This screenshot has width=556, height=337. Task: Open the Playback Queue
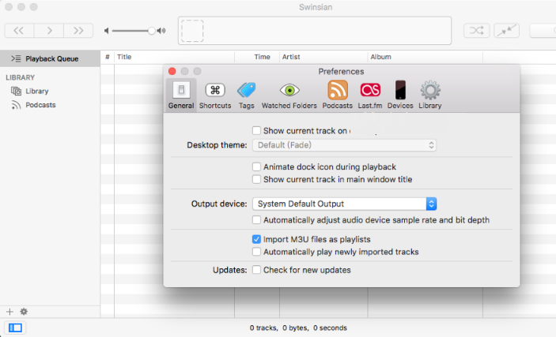50,58
